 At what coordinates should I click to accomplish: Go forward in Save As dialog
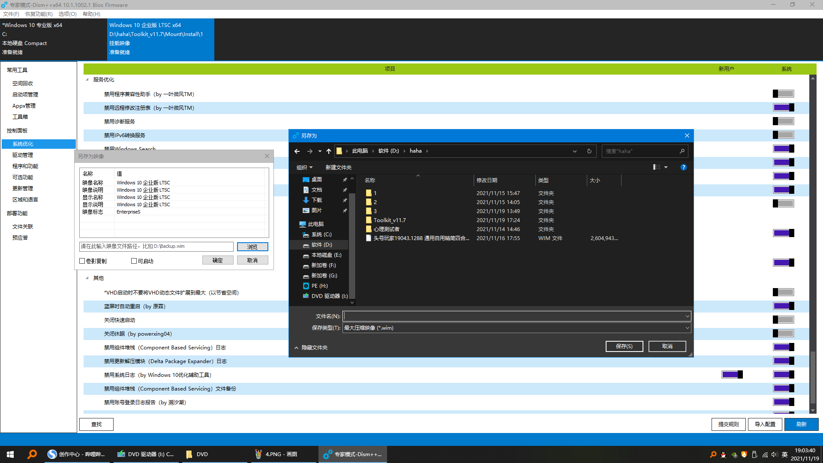click(x=310, y=151)
